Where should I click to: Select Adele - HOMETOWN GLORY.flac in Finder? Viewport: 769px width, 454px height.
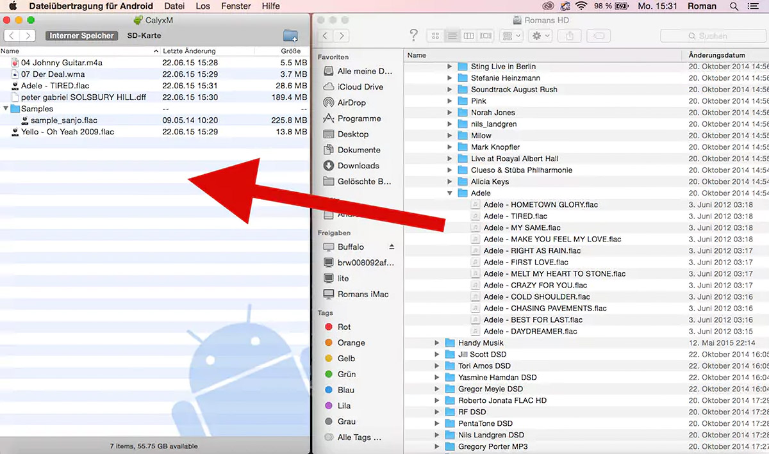[542, 205]
